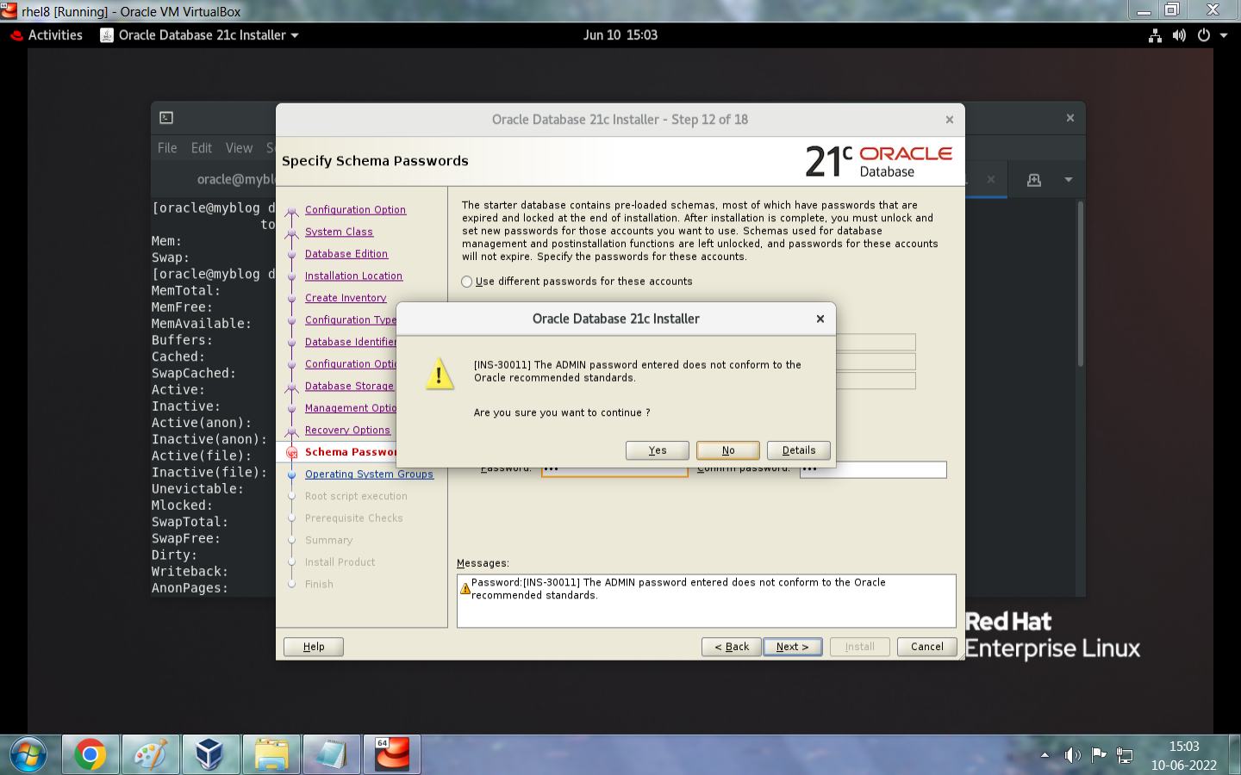
Task: Click the Windows tray network icon
Action: [1125, 755]
